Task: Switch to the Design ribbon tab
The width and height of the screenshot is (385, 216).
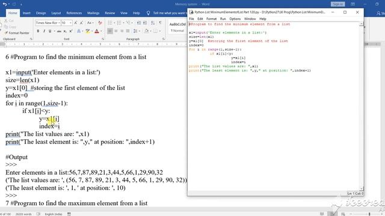Action: pyautogui.click(x=41, y=13)
